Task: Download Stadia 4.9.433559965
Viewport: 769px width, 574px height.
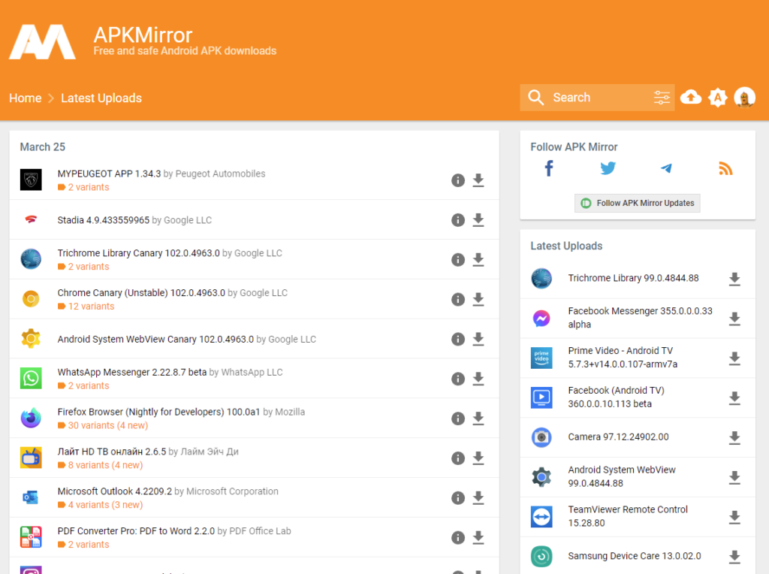Action: tap(478, 220)
